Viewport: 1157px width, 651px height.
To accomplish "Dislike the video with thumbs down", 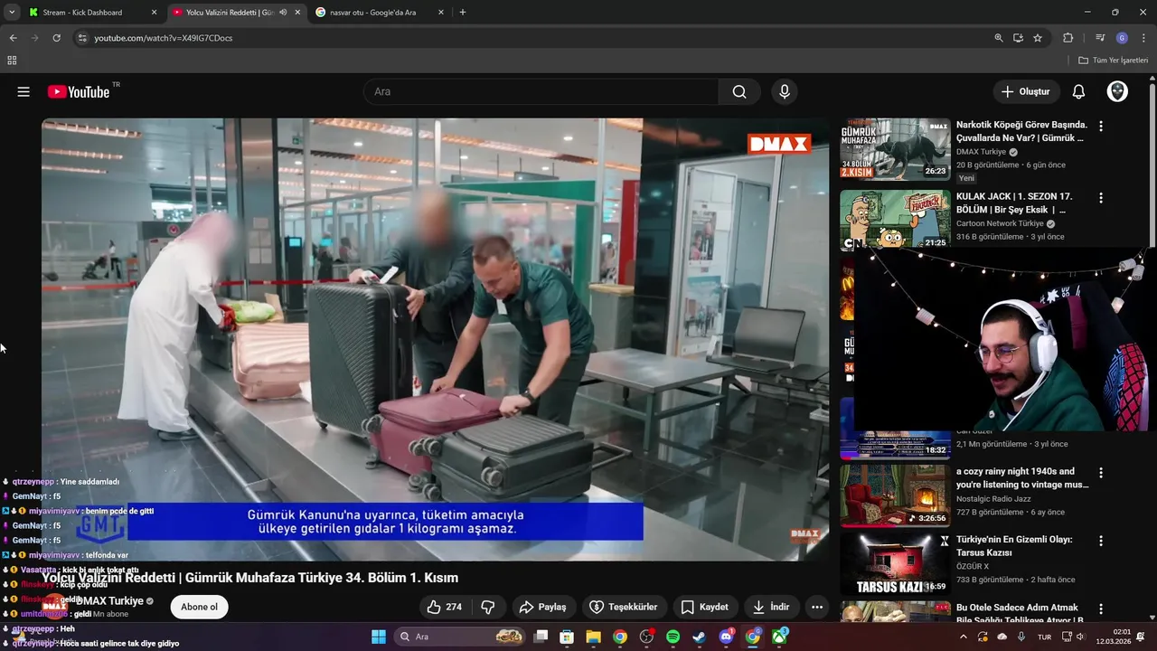I will (x=488, y=607).
